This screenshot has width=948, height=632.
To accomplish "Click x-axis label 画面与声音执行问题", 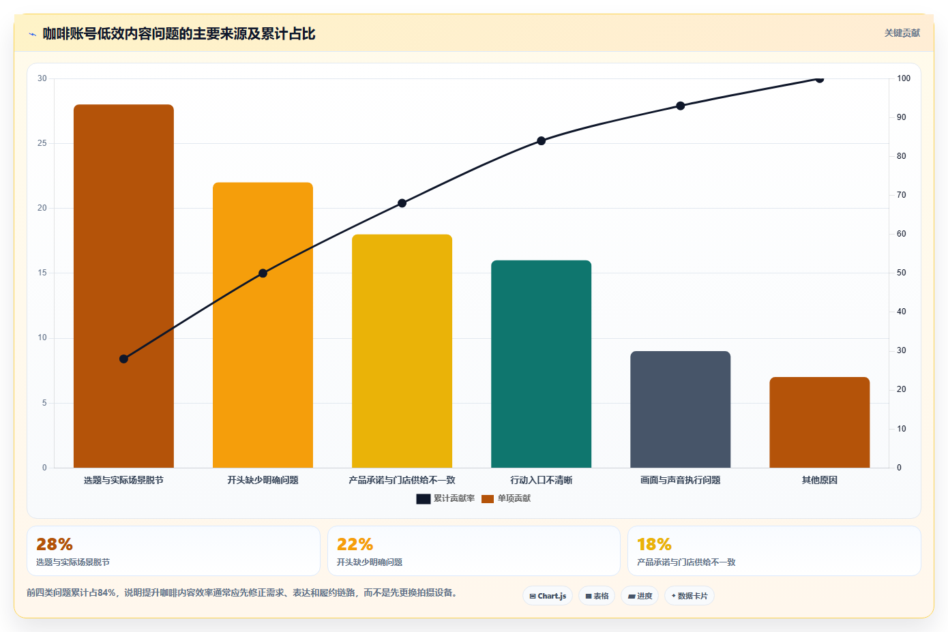I will coord(680,480).
